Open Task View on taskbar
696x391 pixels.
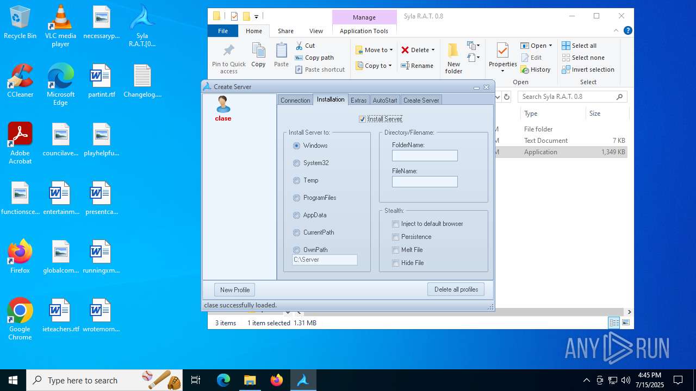tap(196, 380)
